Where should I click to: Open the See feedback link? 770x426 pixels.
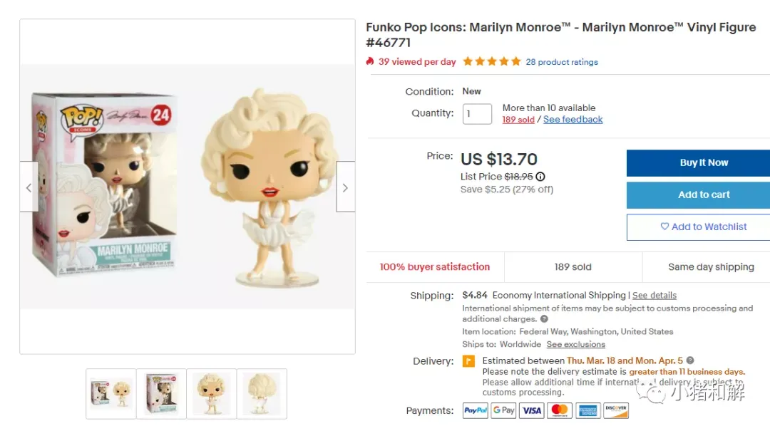573,119
